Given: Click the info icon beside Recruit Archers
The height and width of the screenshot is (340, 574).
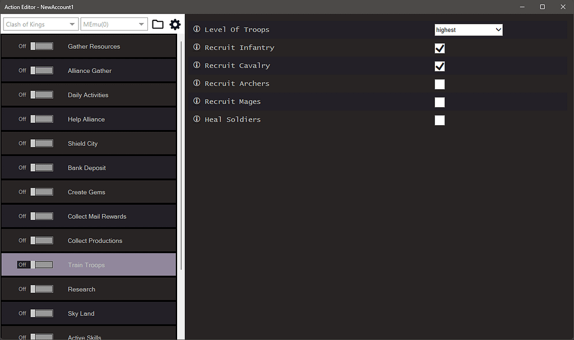Looking at the screenshot, I should [196, 83].
